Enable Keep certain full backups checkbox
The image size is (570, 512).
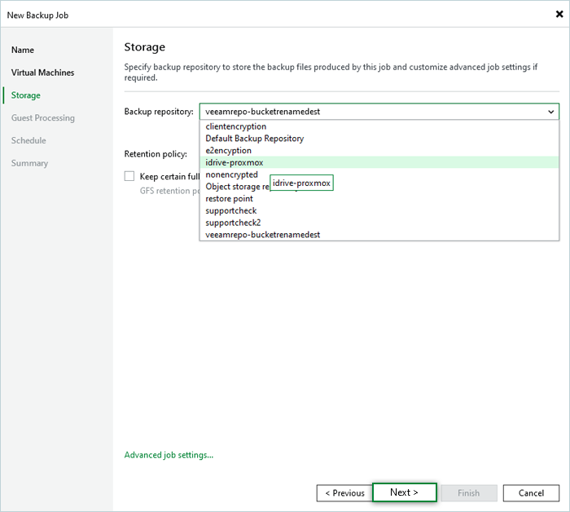[129, 176]
